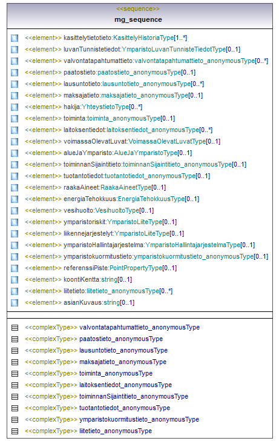Screen dimensions: 279x441
Task: Follow the VoimassaOlevatLuvatType type link
Action: click(x=167, y=141)
